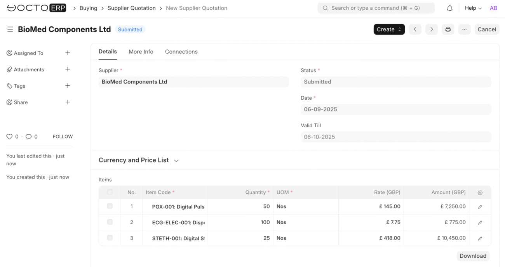505x267 pixels.
Task: Click the Date field 06-09-2025
Action: click(396, 109)
